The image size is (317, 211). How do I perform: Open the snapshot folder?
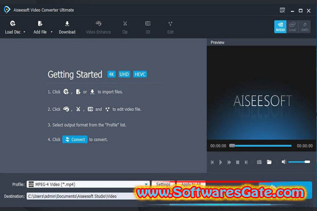269,162
